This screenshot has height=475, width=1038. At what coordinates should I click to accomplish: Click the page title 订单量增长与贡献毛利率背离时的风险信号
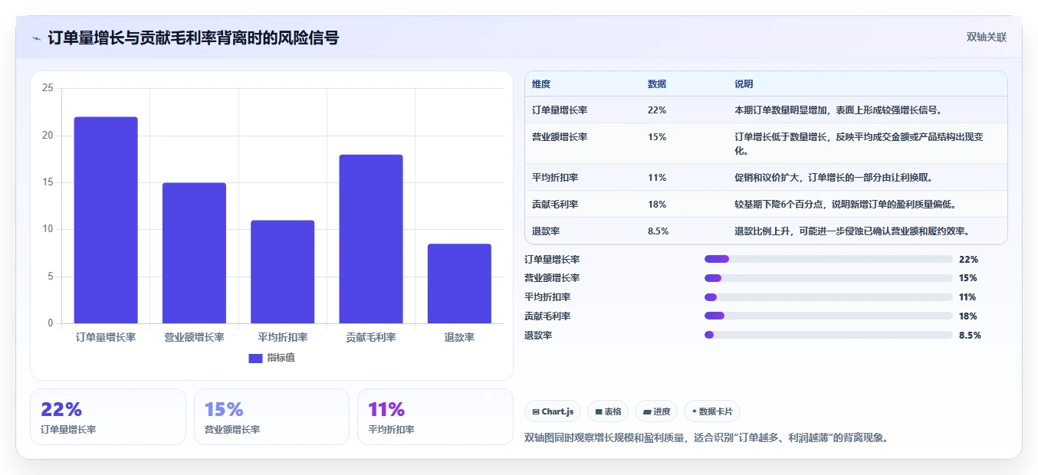[193, 38]
